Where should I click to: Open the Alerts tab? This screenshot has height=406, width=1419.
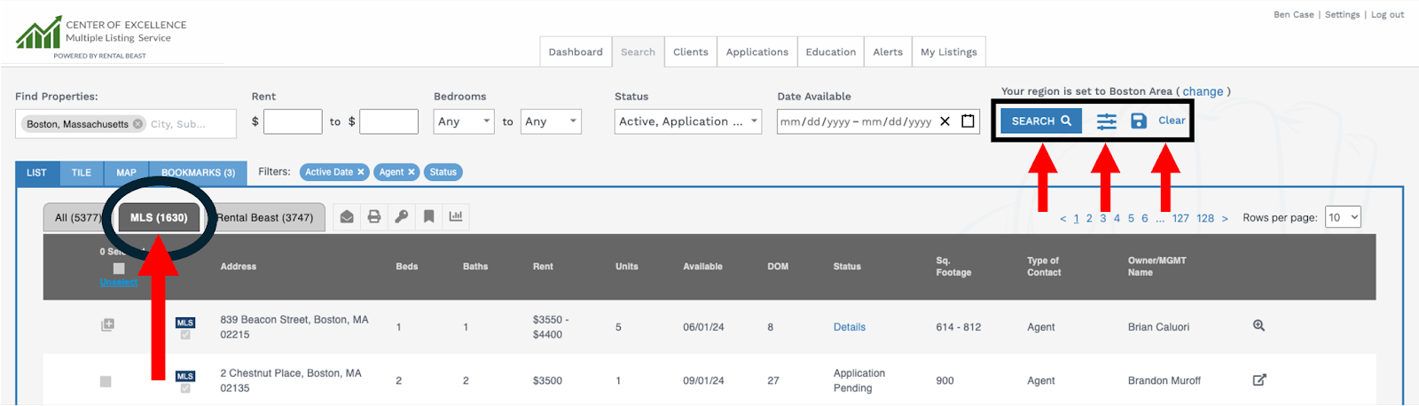[x=888, y=51]
